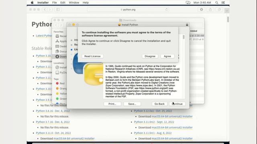Open the Installer menu
This screenshot has height=144, width=257.
coord(43,2)
